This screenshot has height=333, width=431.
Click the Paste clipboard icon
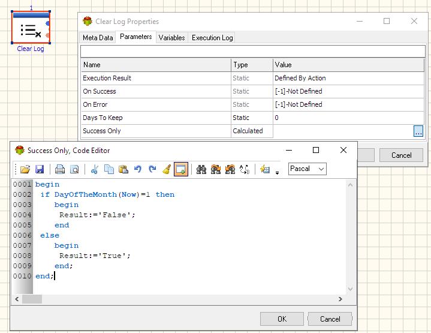[123, 169]
